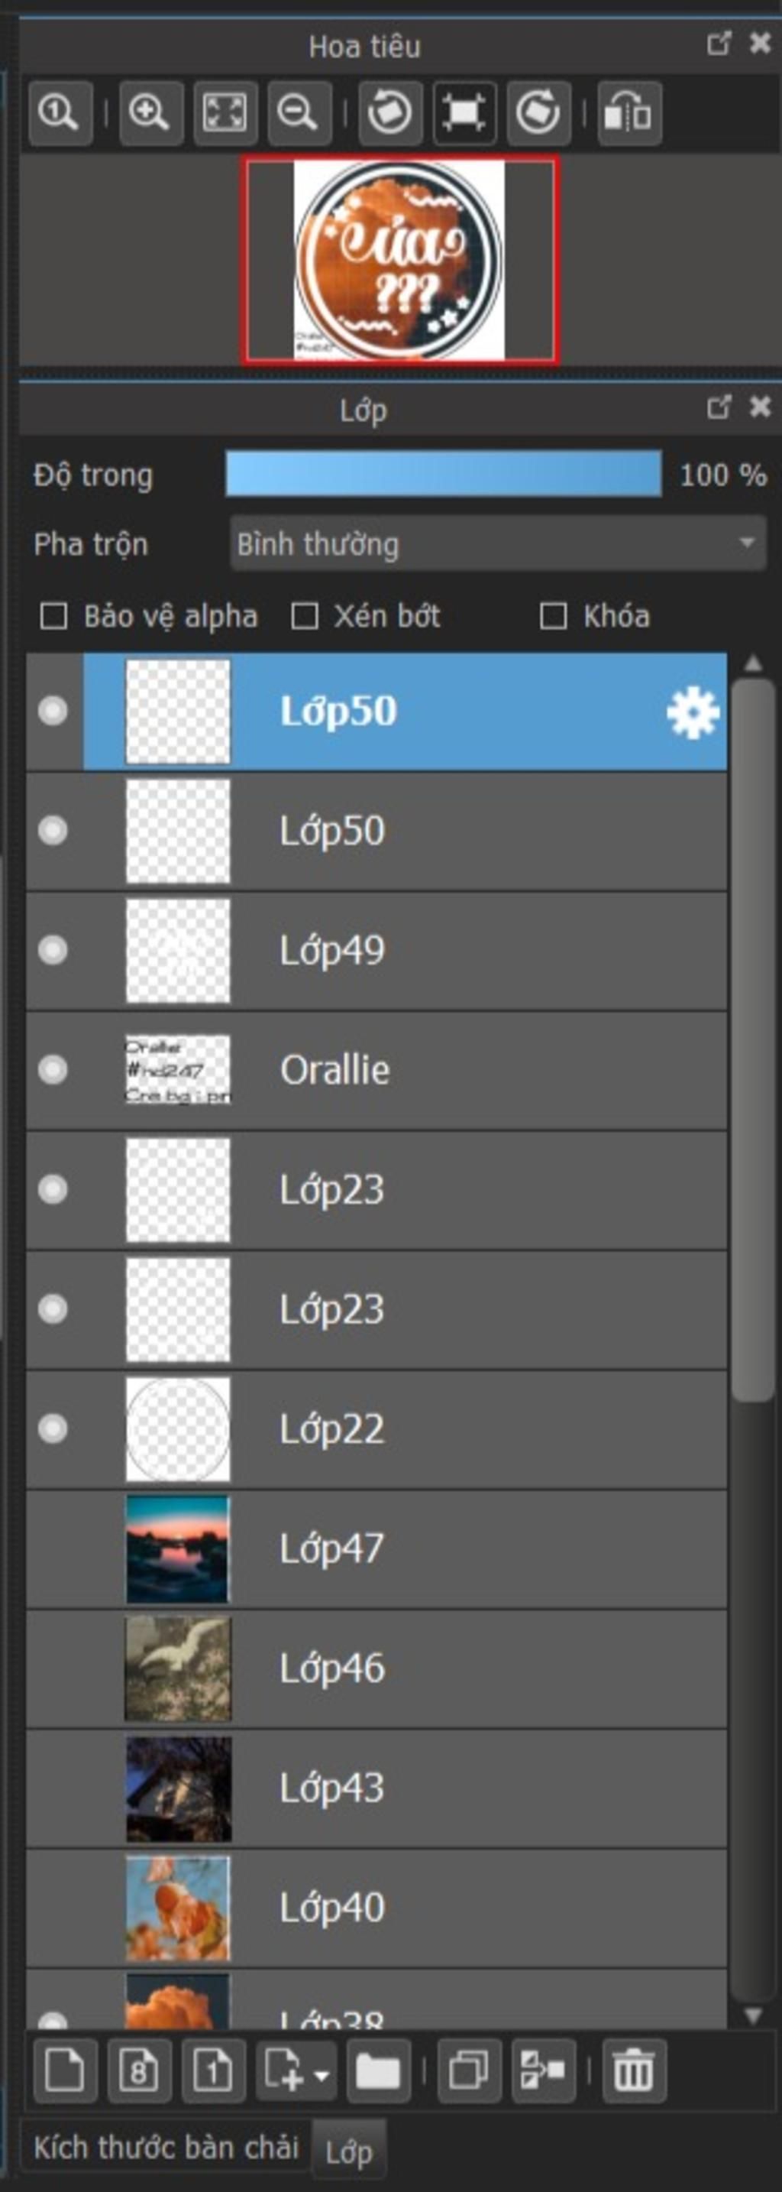Select the Lớp47 layer
The height and width of the screenshot is (2192, 782).
pyautogui.click(x=425, y=1548)
